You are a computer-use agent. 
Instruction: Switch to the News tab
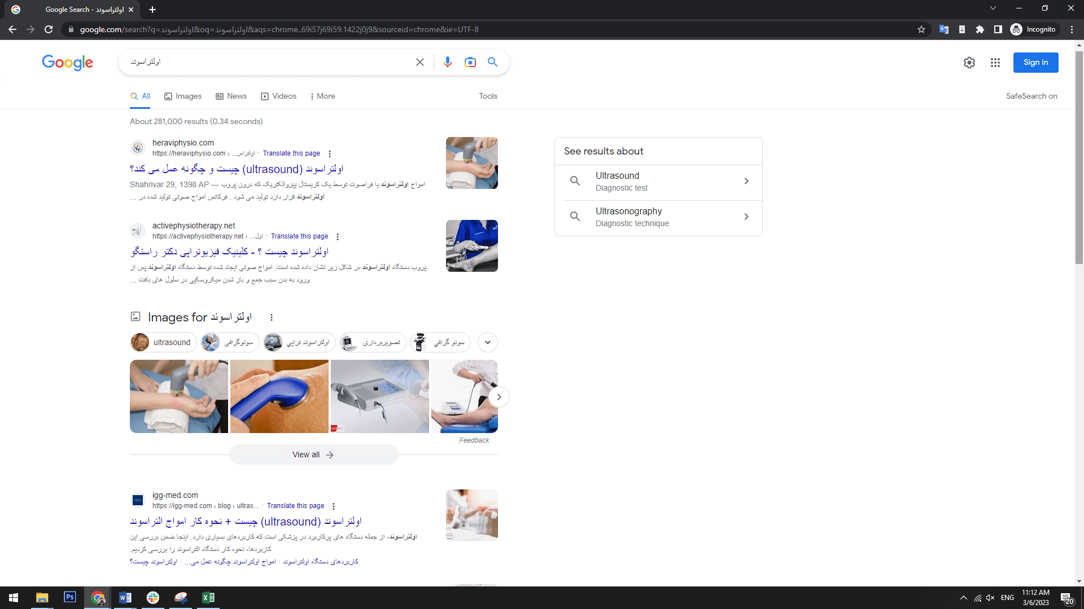231,96
